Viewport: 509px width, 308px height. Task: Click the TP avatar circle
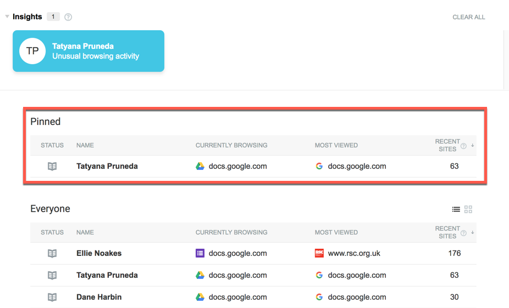click(32, 51)
